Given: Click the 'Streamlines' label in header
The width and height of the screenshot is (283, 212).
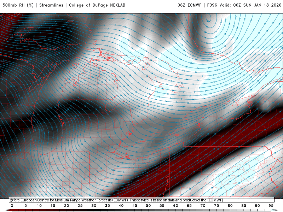Looking at the screenshot, I should coord(51,5).
